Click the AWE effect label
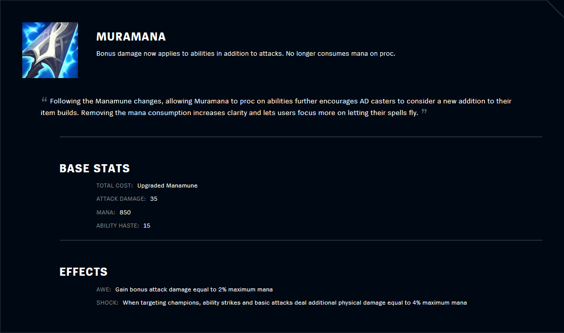The height and width of the screenshot is (333, 564). pyautogui.click(x=103, y=289)
